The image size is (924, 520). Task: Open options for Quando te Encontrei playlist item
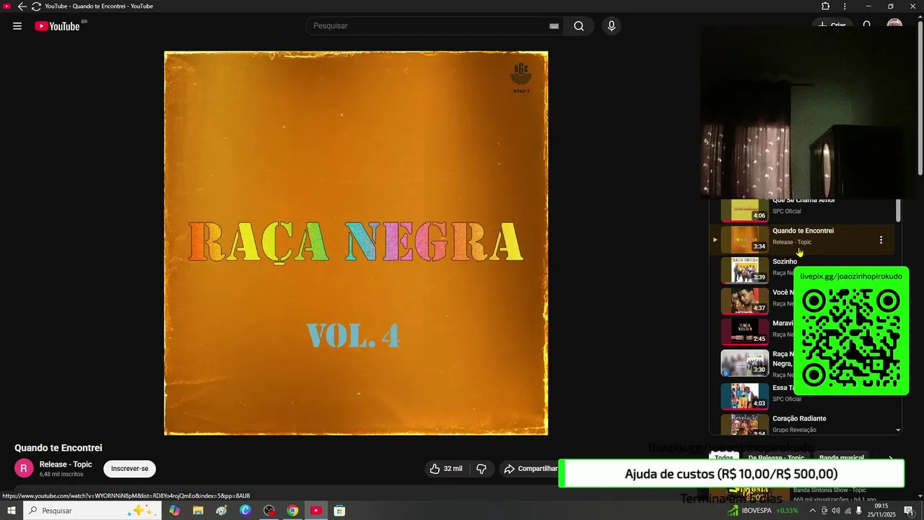pos(881,240)
